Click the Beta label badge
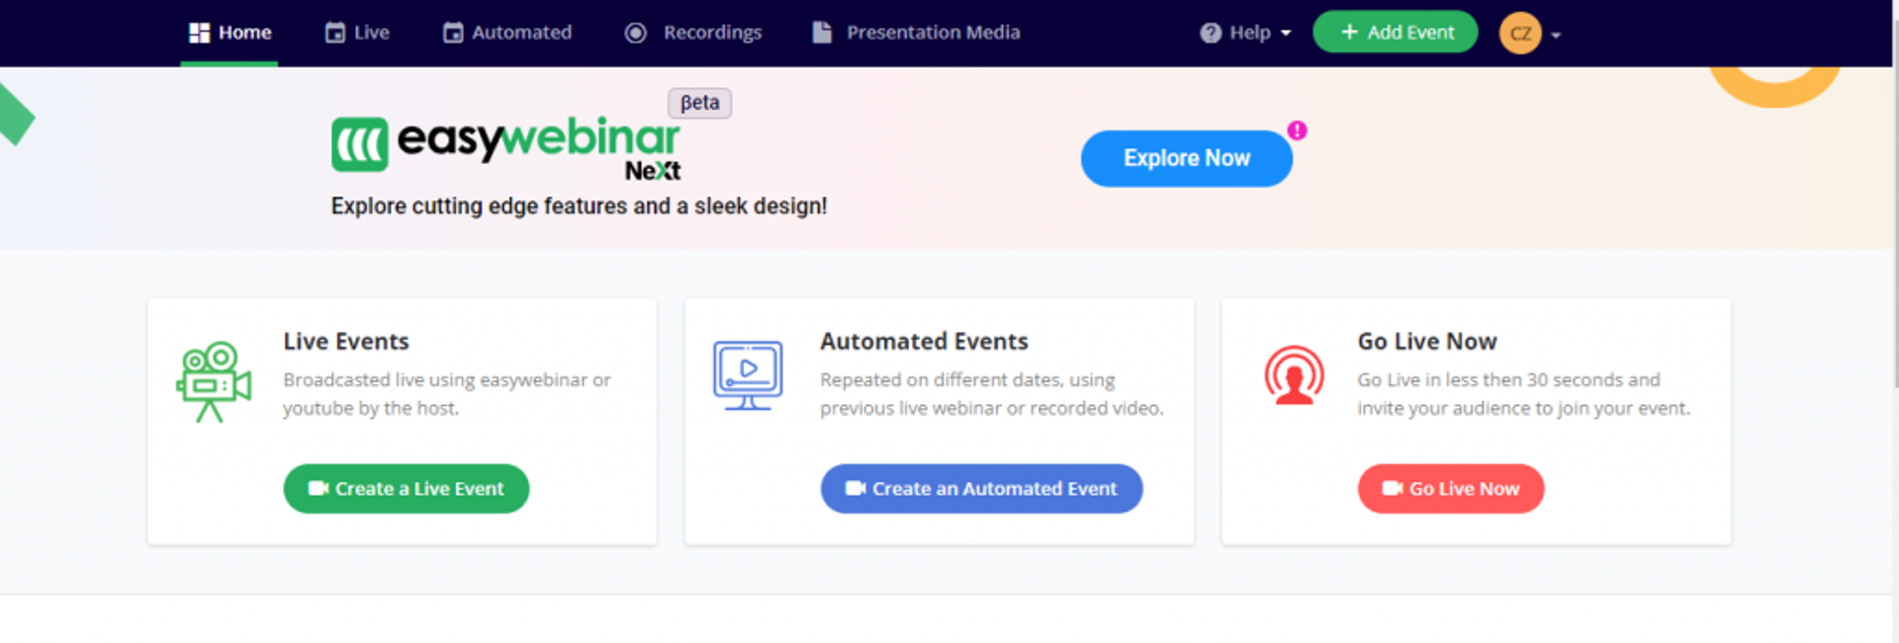 click(x=699, y=103)
